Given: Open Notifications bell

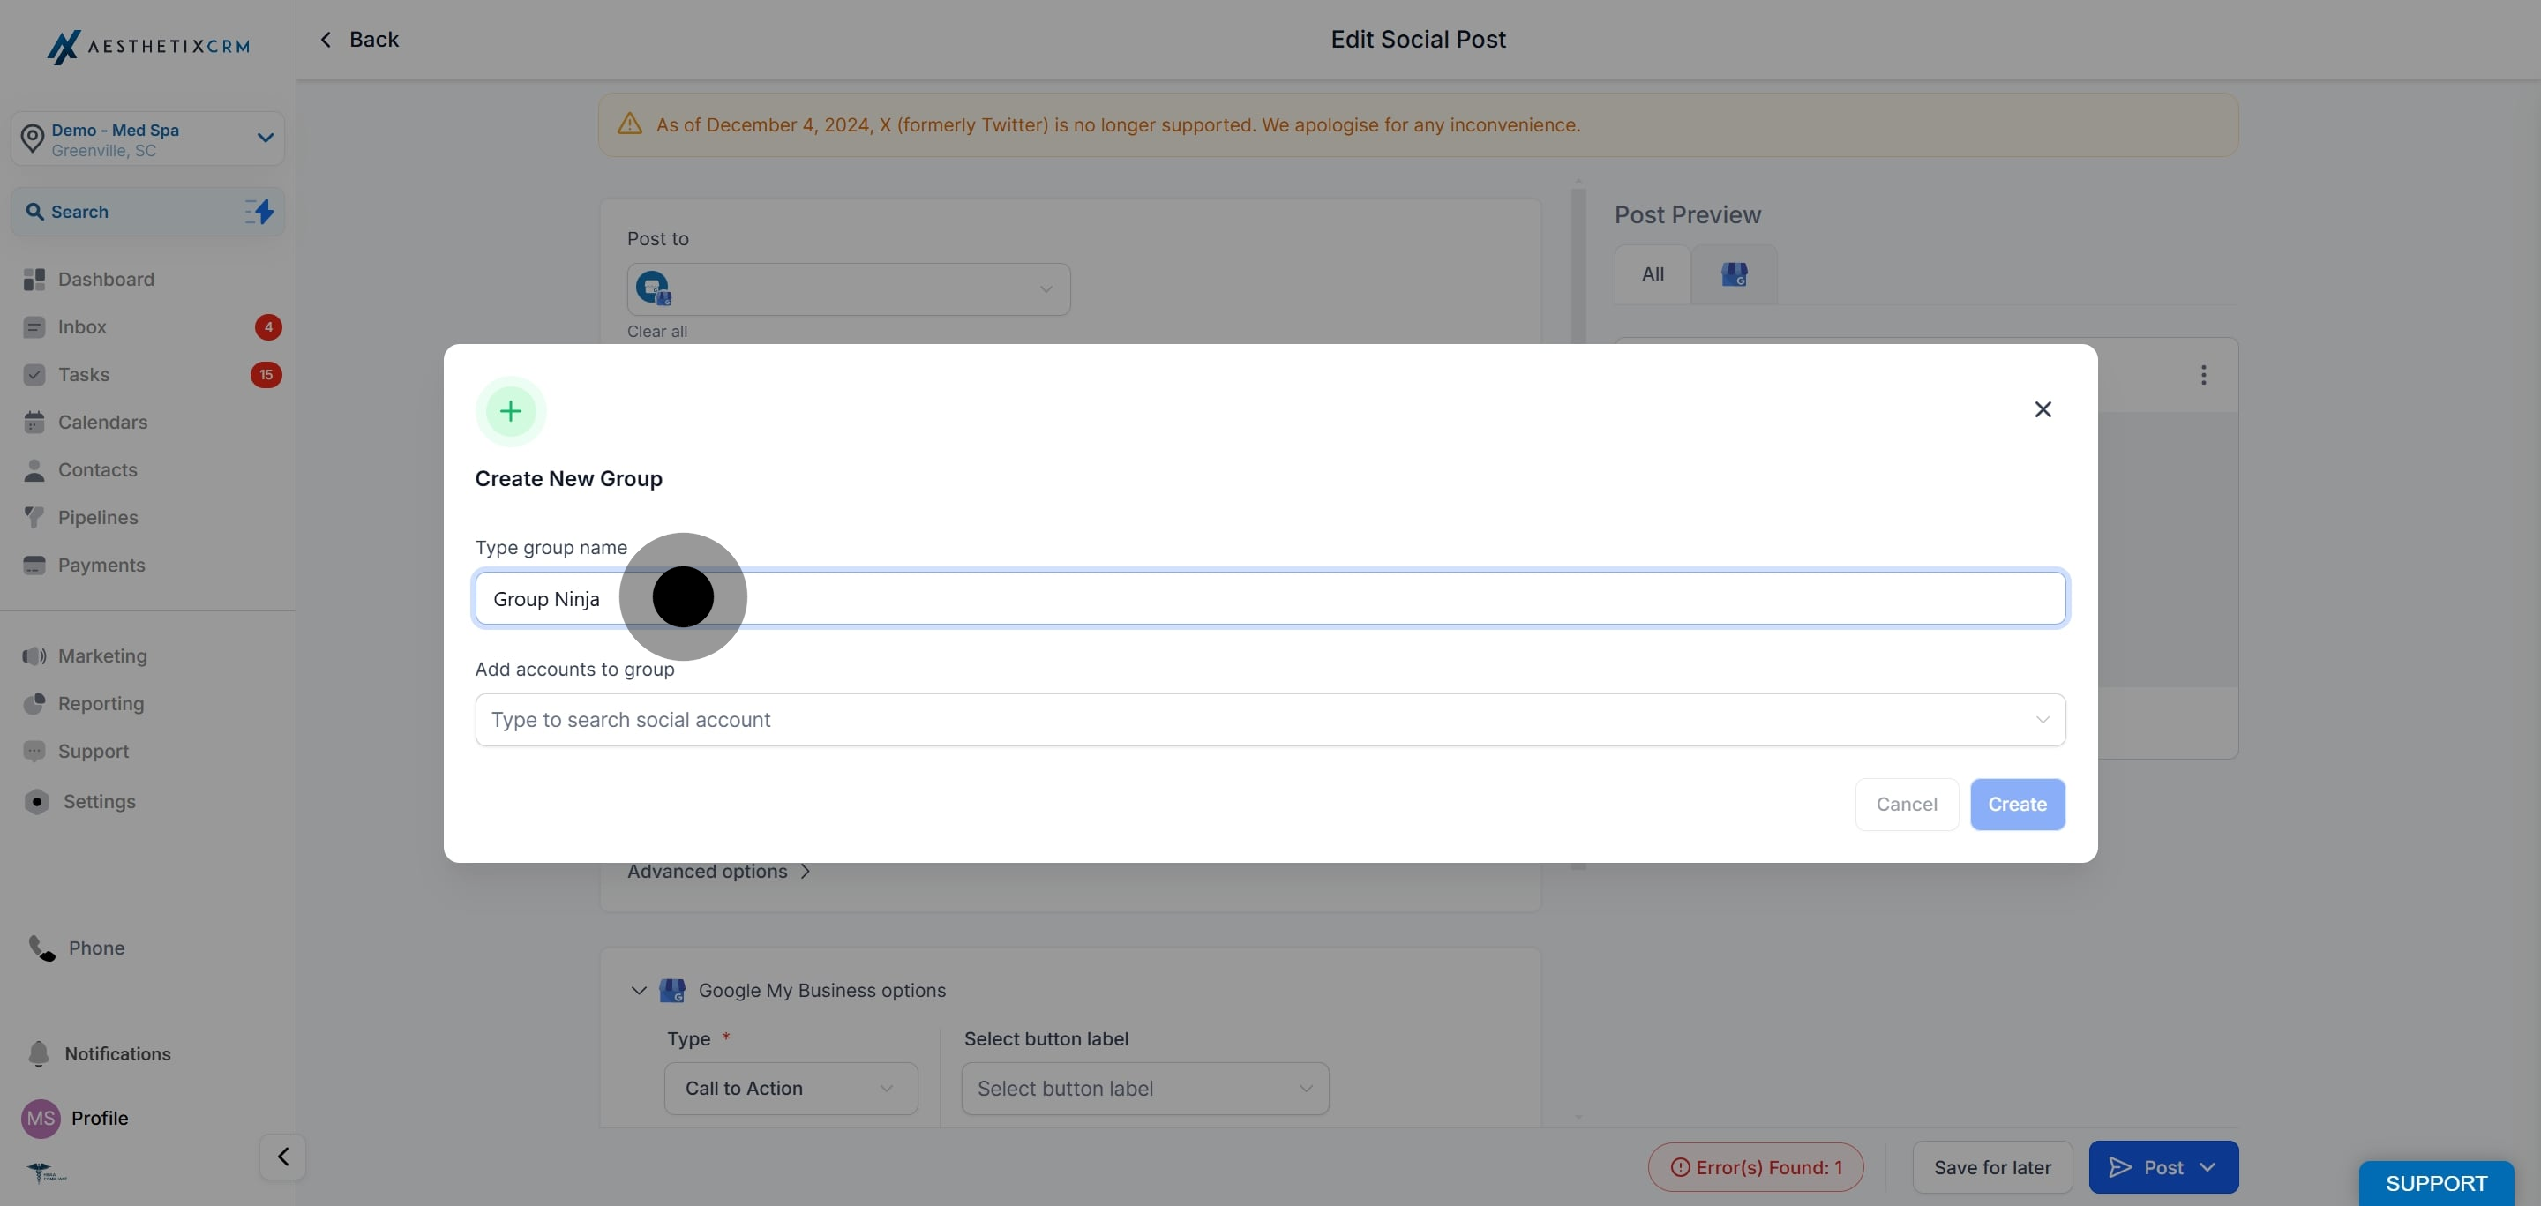Looking at the screenshot, I should (x=39, y=1054).
